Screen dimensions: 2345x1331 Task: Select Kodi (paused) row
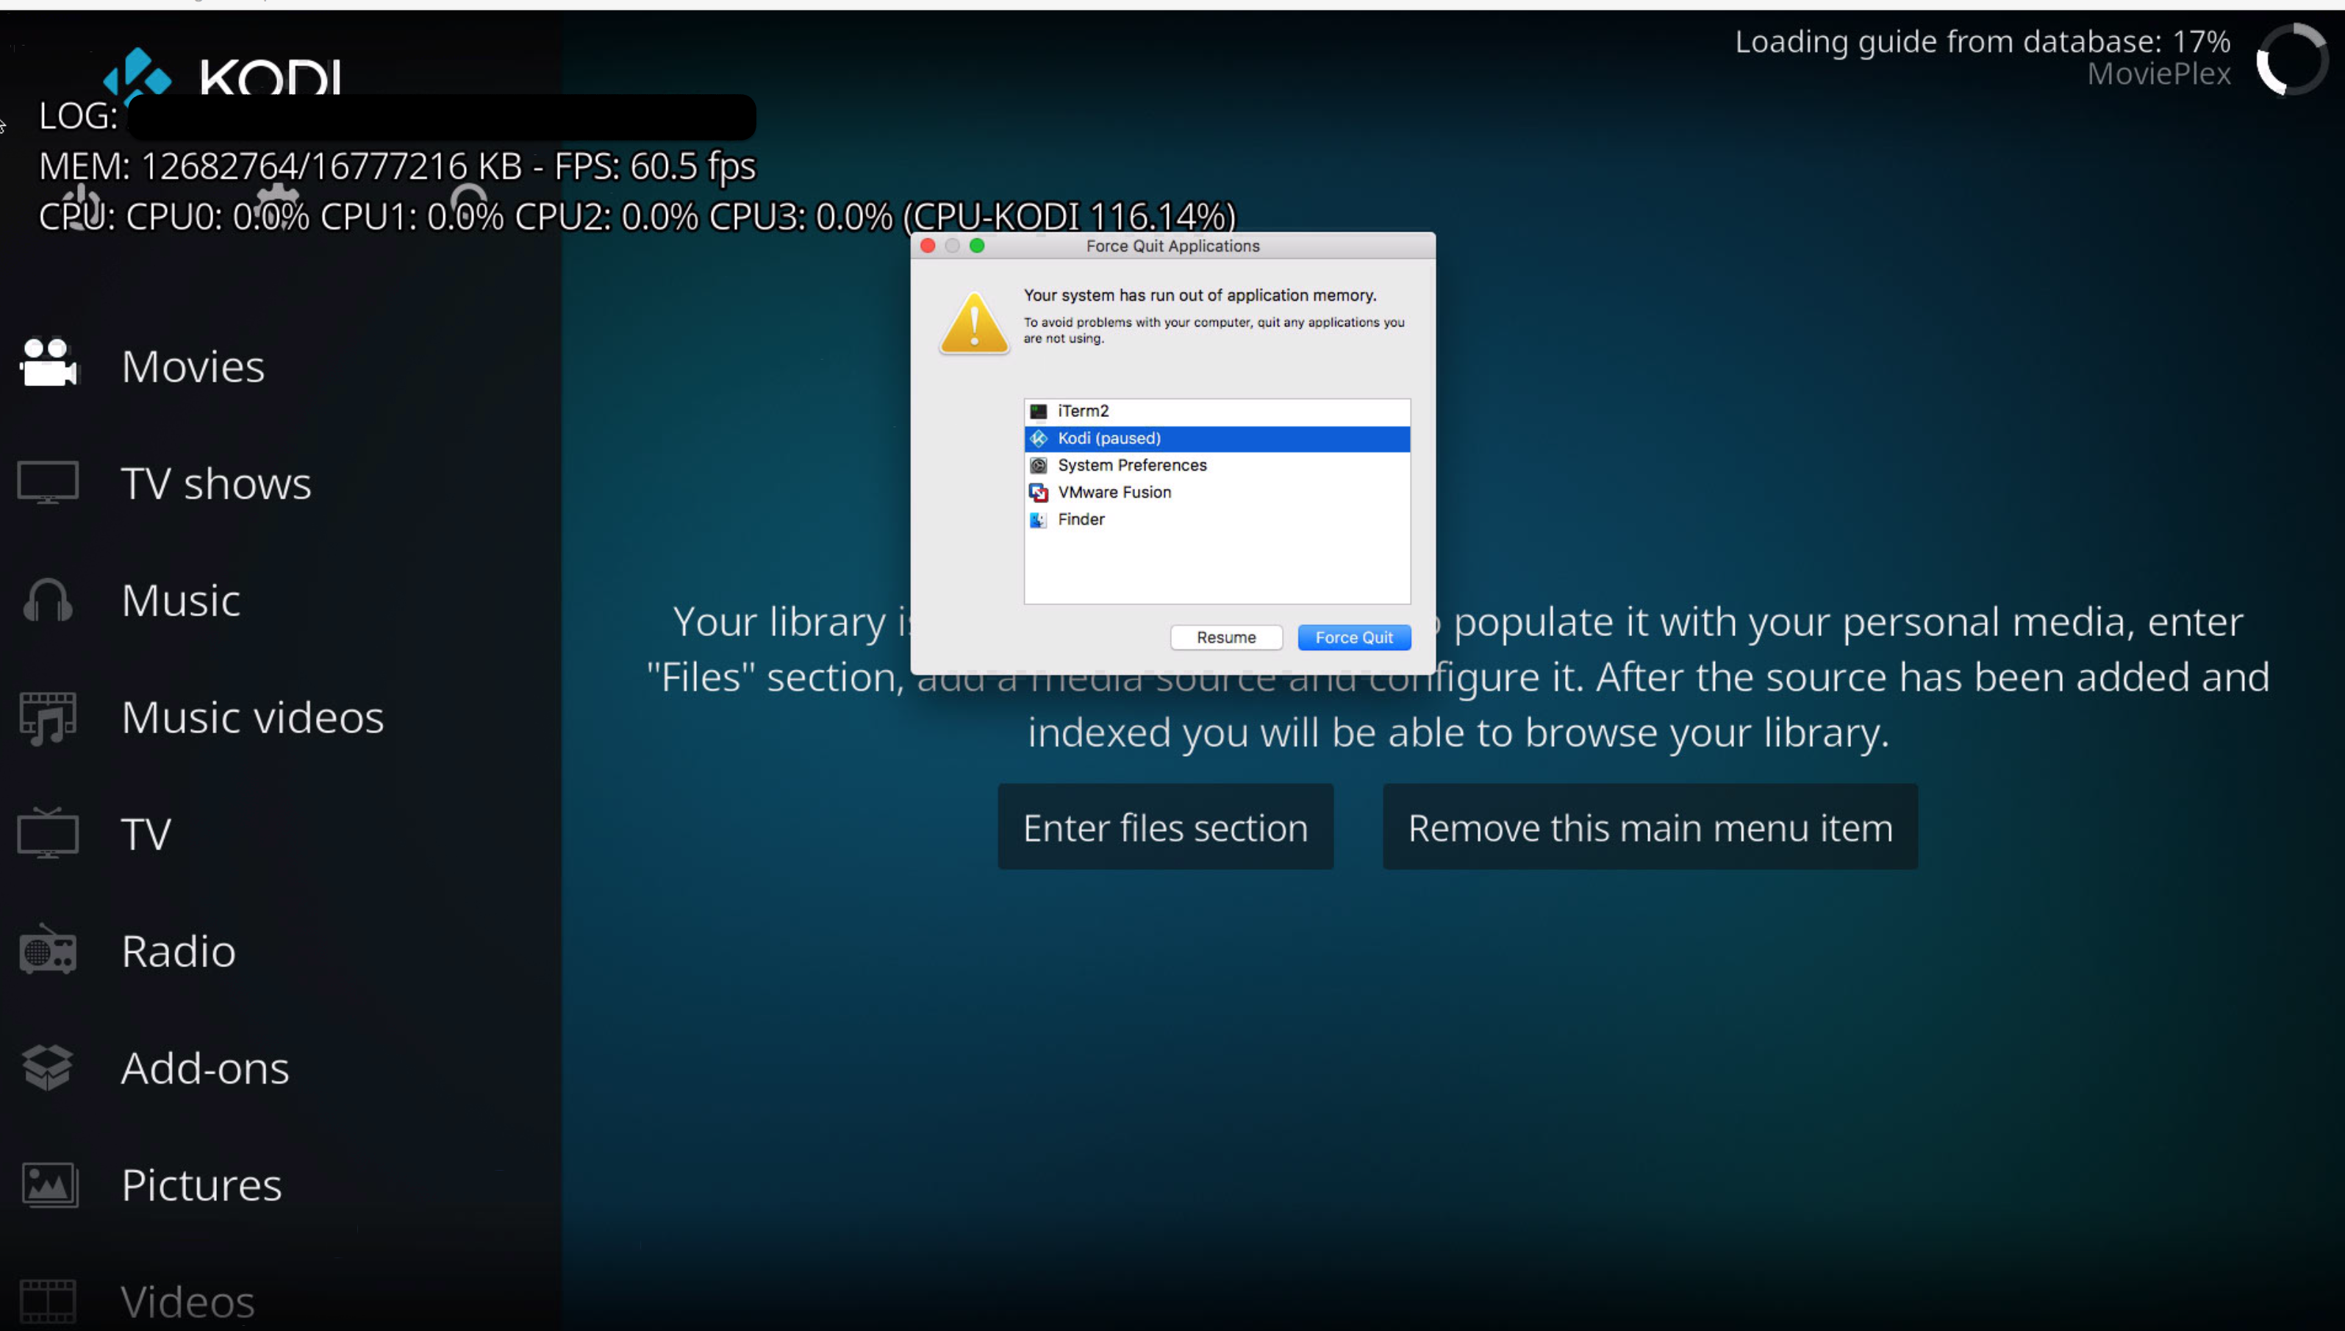coord(1217,439)
